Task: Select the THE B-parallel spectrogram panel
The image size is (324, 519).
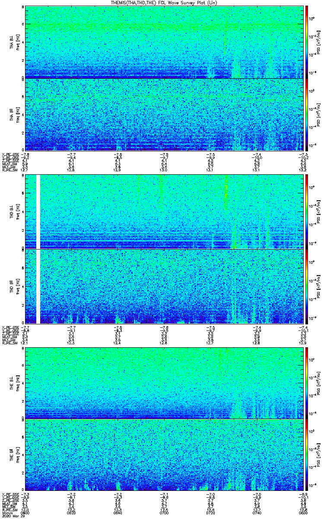Action: click(163, 455)
